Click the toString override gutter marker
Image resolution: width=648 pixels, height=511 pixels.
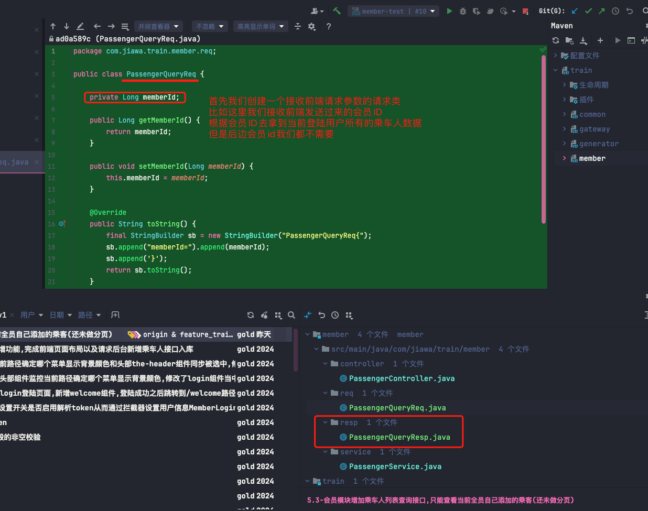tap(62, 224)
